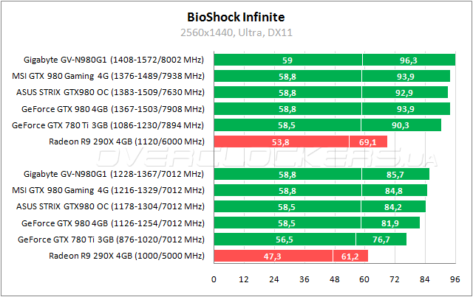The width and height of the screenshot is (473, 297).
Task: Click the ASUS STRIX GTX980 OC 1383-1509/7630 MHz label
Action: (x=110, y=92)
